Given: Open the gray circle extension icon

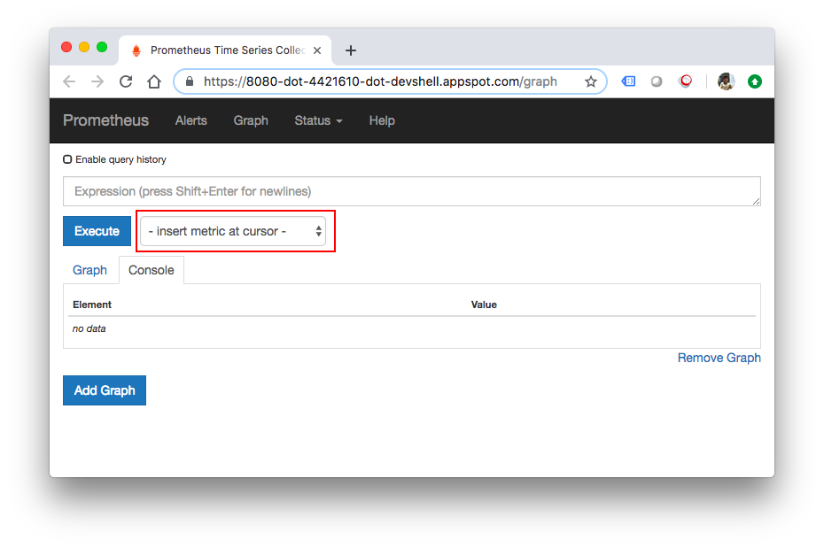Looking at the screenshot, I should [657, 81].
